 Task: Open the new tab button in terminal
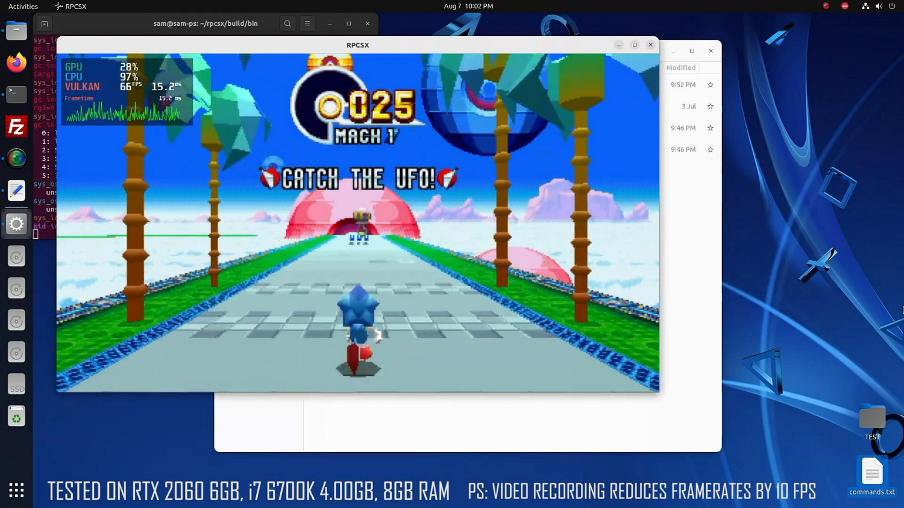(x=45, y=23)
